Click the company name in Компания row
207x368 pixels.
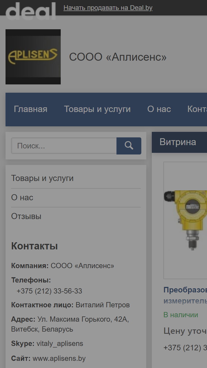pos(83,266)
